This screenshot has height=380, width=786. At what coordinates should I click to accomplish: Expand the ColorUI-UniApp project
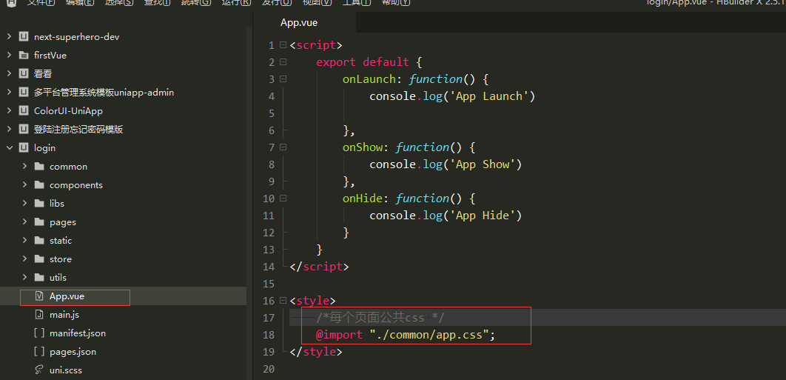[x=9, y=111]
